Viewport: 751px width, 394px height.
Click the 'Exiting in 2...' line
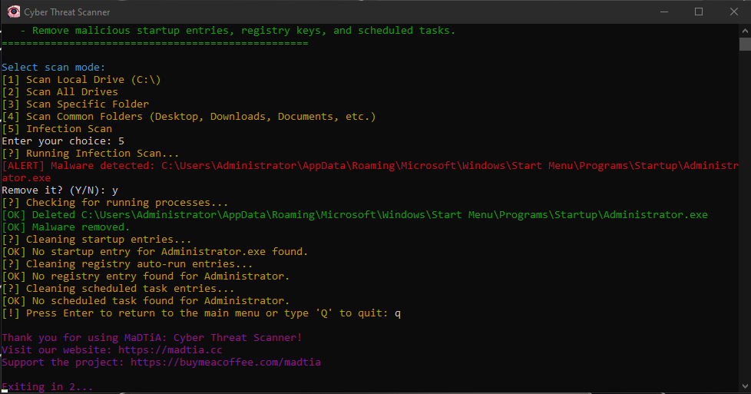[48, 387]
